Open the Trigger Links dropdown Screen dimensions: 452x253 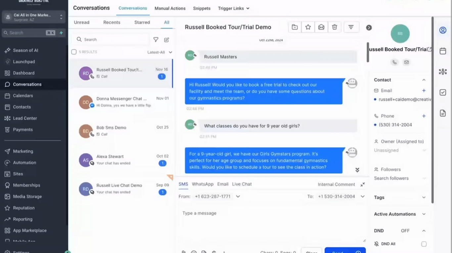coord(233,8)
